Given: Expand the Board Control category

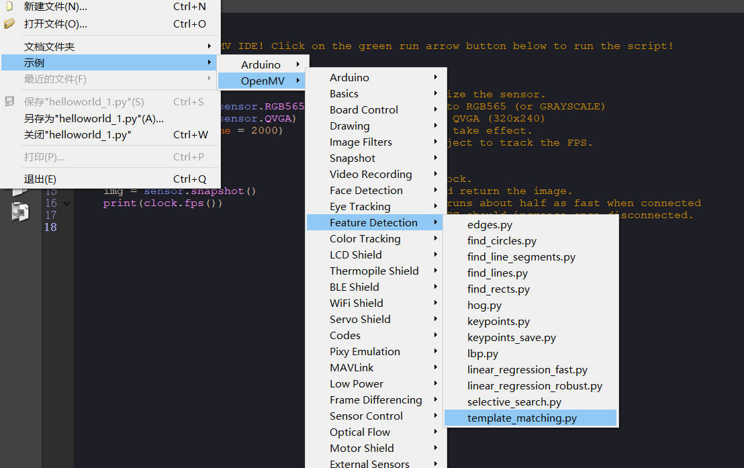Looking at the screenshot, I should 375,109.
